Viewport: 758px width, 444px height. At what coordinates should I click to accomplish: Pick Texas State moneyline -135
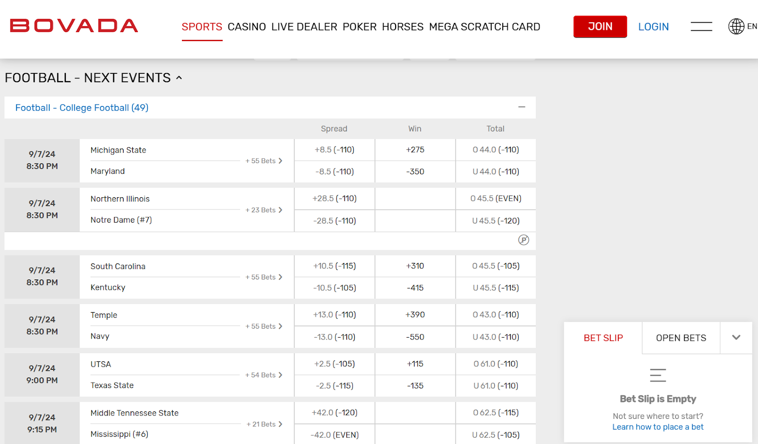[x=415, y=386]
